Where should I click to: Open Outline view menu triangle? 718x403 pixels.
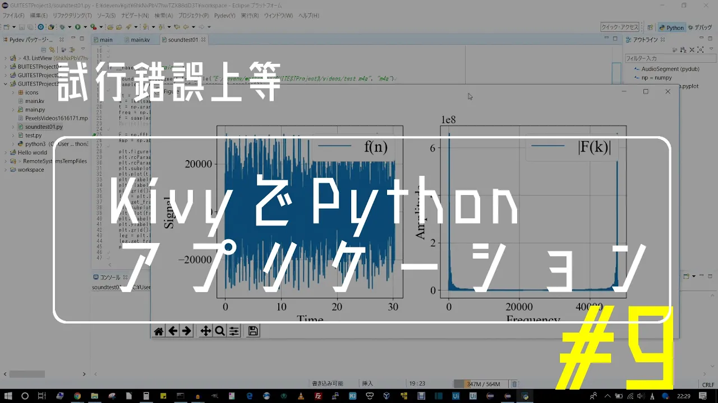711,49
